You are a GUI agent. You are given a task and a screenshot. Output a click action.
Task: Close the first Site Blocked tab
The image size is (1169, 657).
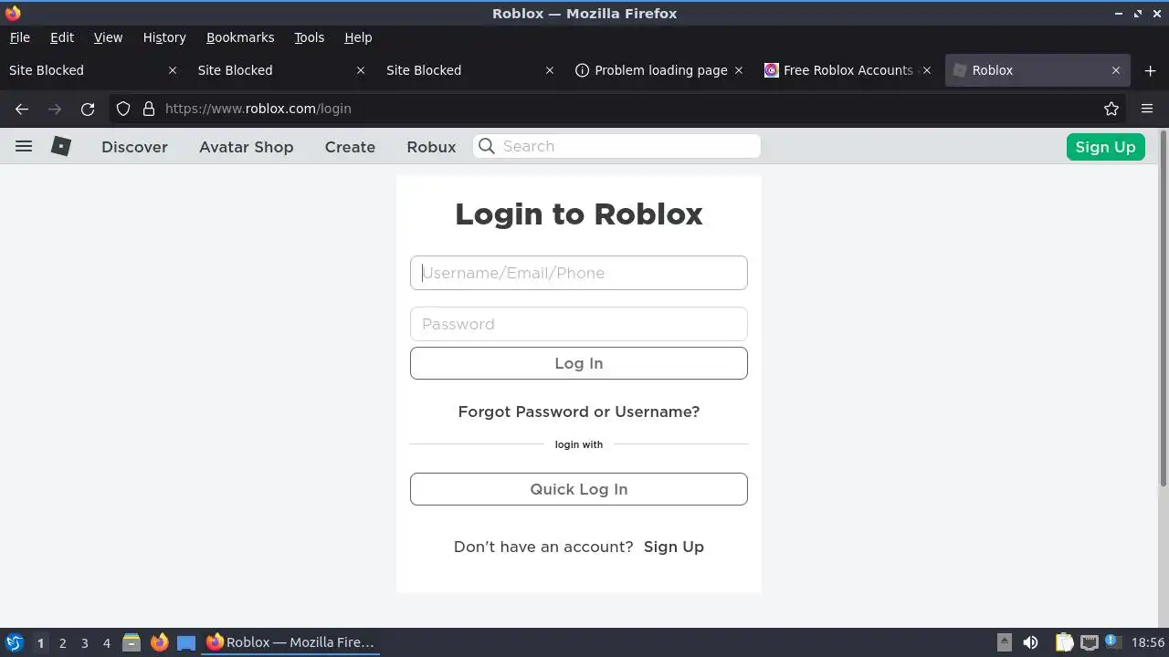point(173,70)
